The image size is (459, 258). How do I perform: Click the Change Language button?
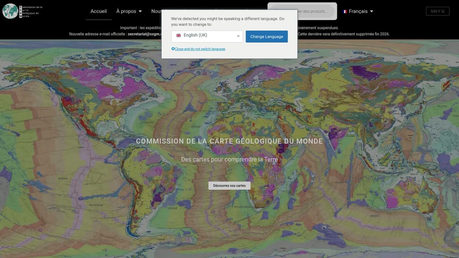click(x=266, y=37)
